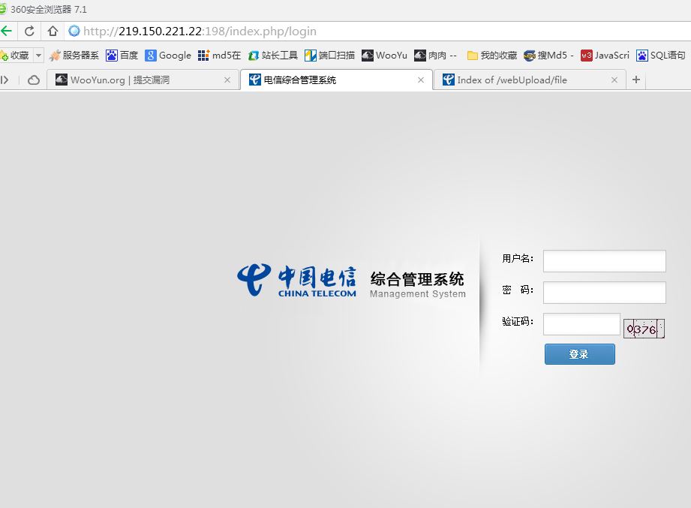Open the 收藏 favorites button

[16, 56]
